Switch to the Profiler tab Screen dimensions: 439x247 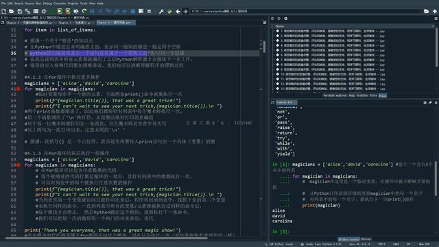tap(362, 96)
